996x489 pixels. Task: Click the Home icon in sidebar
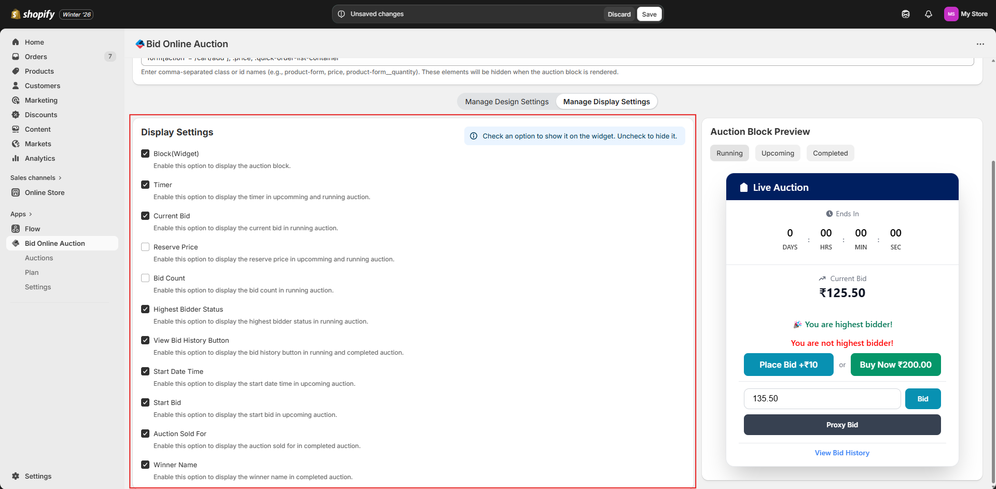pyautogui.click(x=16, y=42)
